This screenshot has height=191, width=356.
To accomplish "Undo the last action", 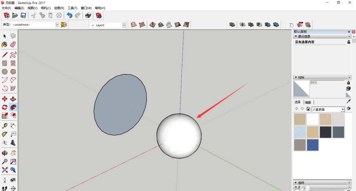I will 69,15.
